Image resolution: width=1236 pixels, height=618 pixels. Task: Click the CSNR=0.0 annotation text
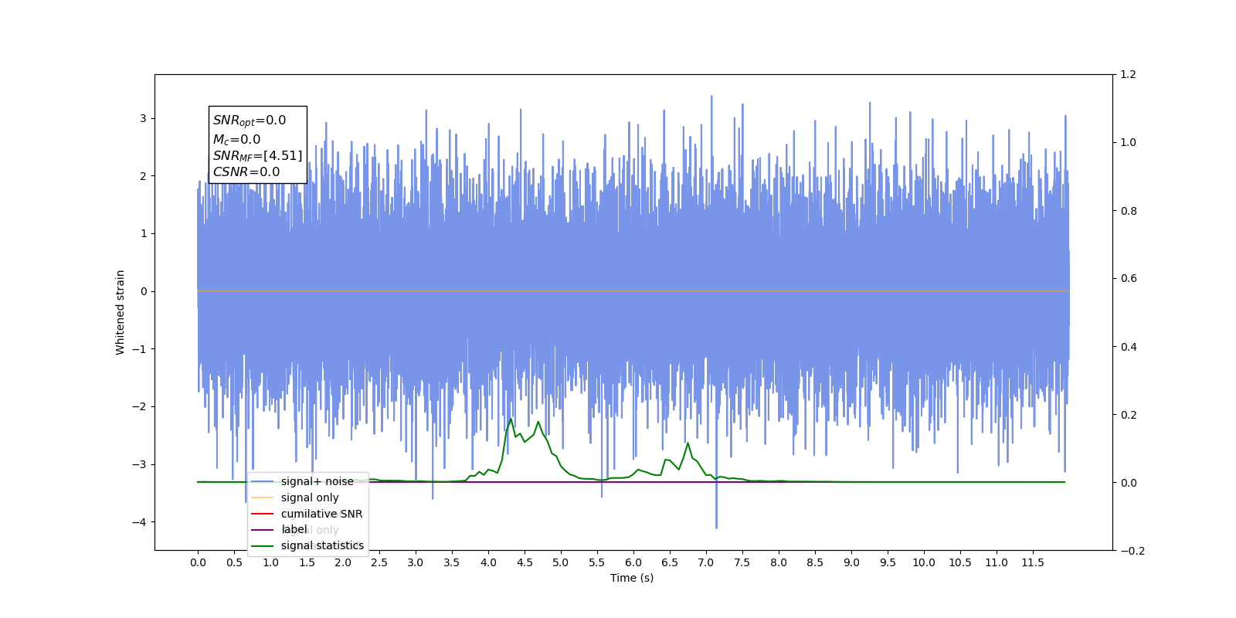coord(246,172)
